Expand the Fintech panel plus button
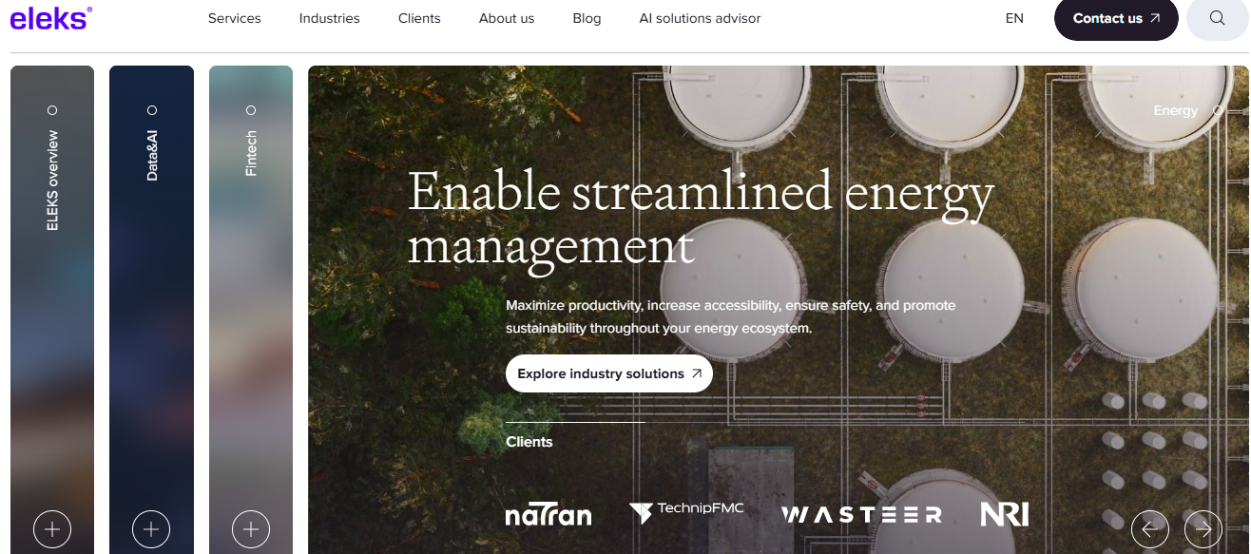This screenshot has height=554, width=1251. (x=251, y=528)
